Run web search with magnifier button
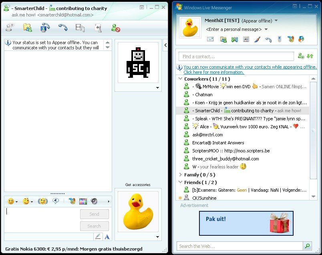The width and height of the screenshot is (322, 255). click(307, 246)
